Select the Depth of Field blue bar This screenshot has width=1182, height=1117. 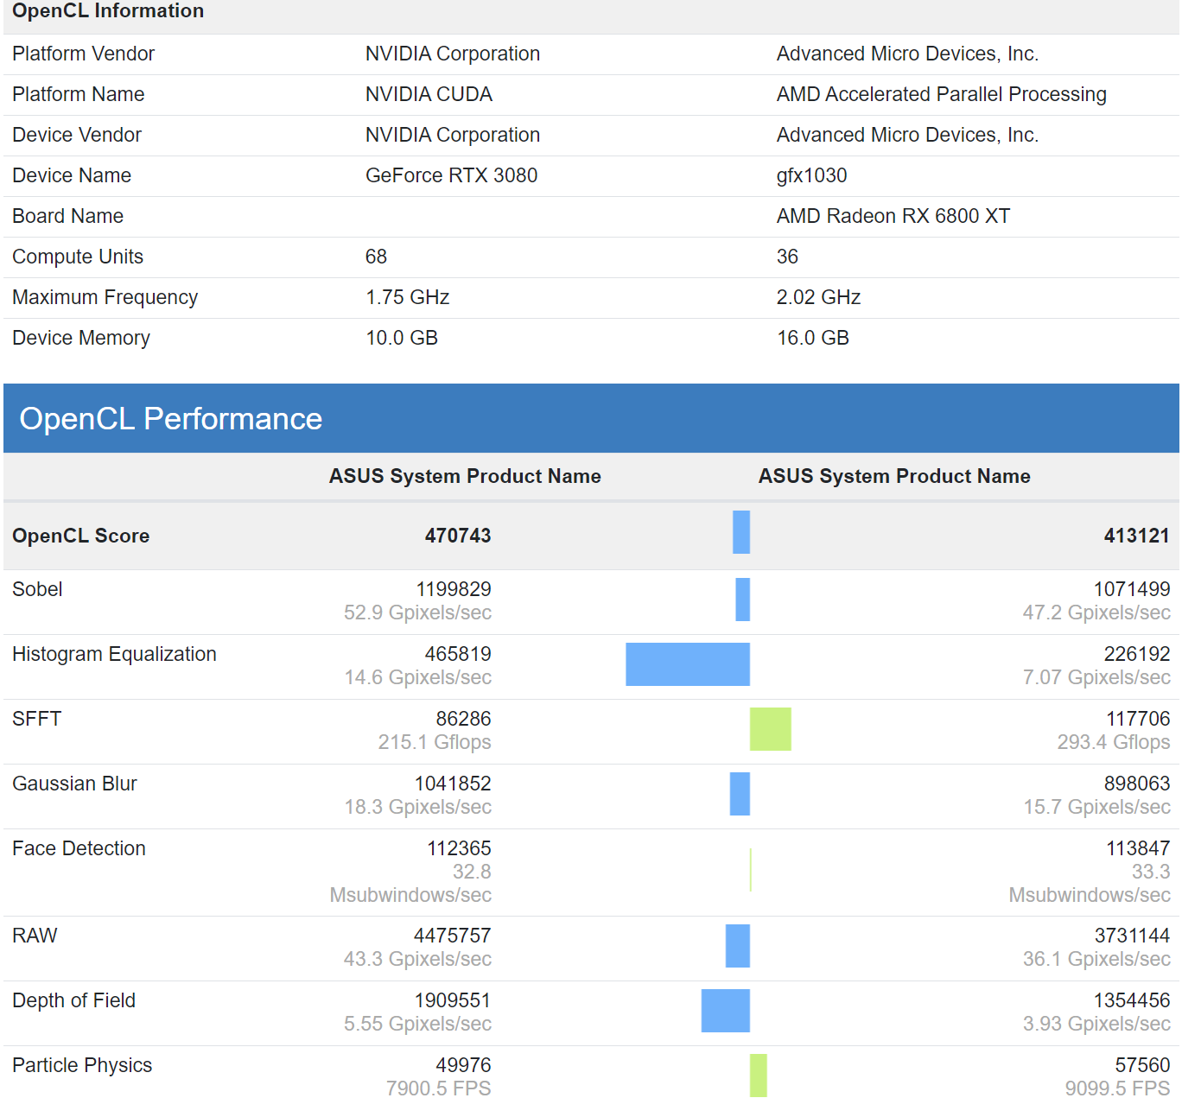726,1011
